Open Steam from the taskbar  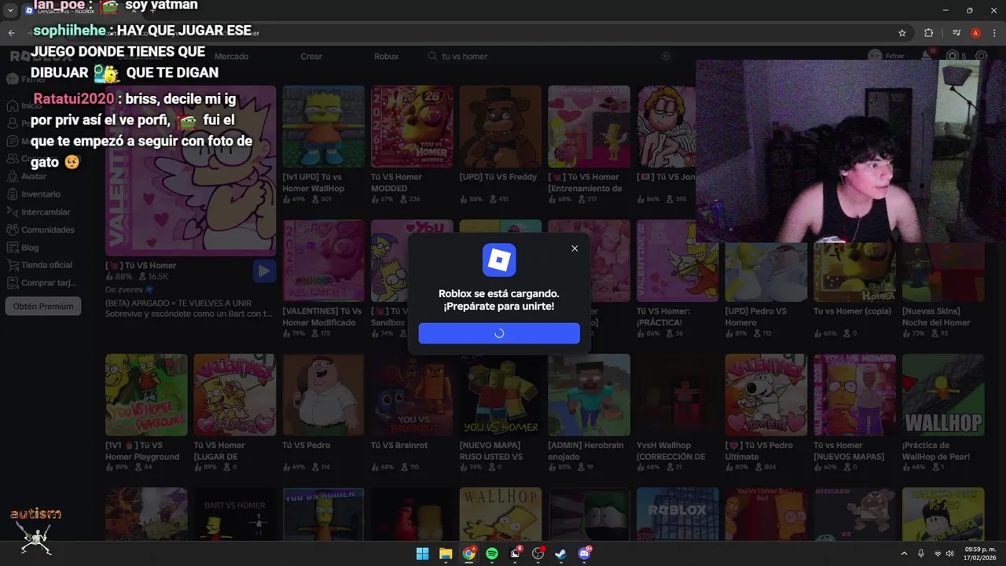point(561,553)
